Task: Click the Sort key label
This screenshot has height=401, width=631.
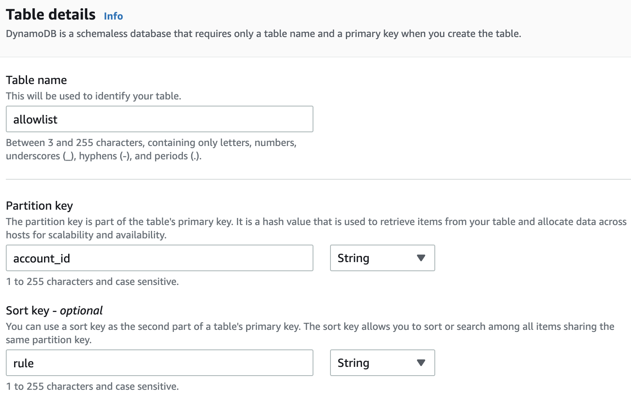Action: [x=27, y=311]
